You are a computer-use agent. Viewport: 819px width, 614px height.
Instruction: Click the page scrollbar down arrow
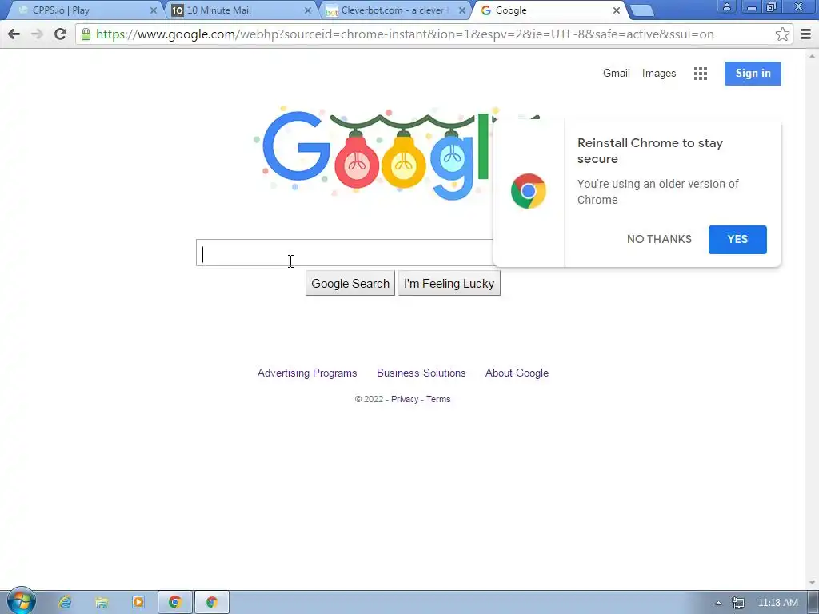point(813,583)
